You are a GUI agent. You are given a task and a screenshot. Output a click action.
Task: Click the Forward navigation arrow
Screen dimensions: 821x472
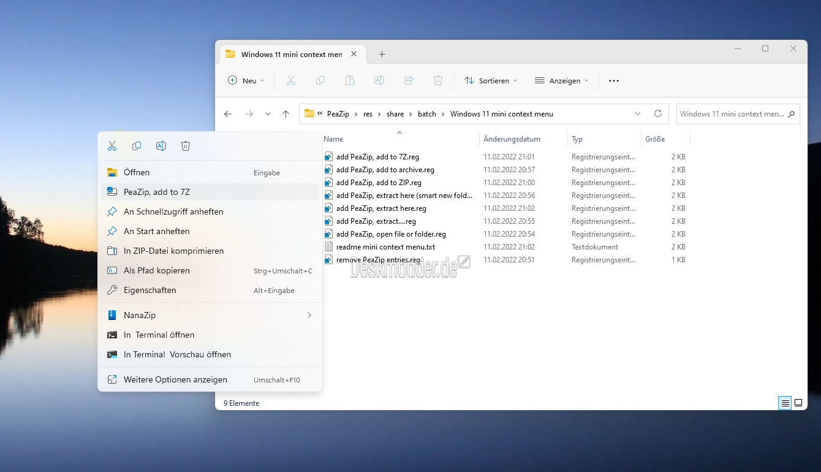[249, 114]
